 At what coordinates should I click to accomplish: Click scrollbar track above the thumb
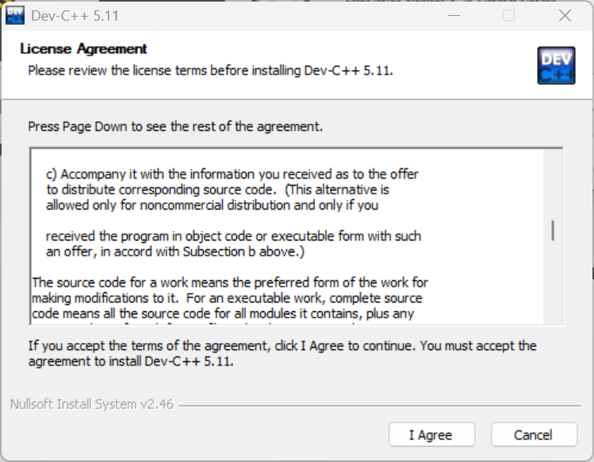coord(553,183)
